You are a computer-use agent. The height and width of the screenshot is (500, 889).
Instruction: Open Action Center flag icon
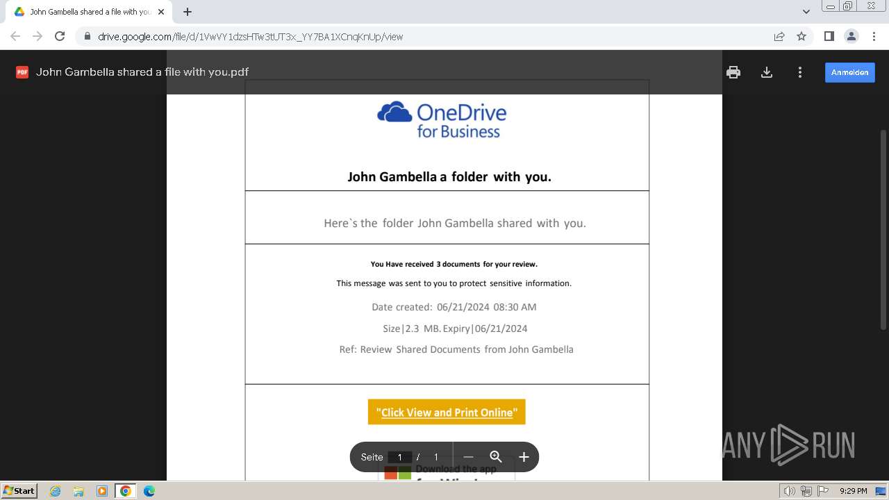pos(823,491)
